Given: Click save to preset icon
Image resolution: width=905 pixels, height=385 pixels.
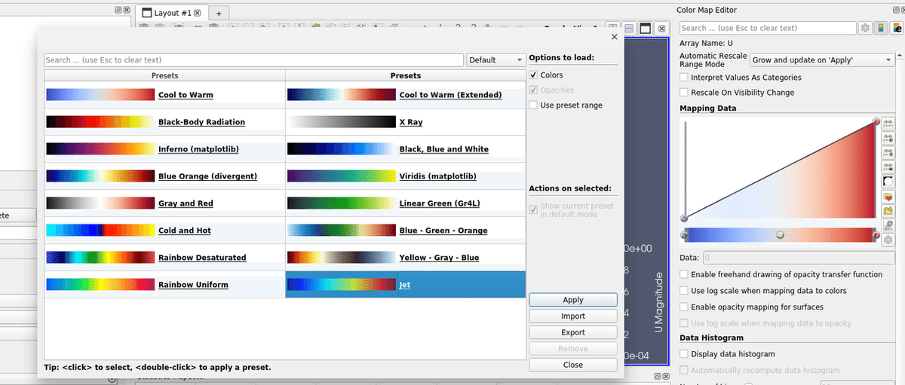Looking at the screenshot, I should (888, 211).
